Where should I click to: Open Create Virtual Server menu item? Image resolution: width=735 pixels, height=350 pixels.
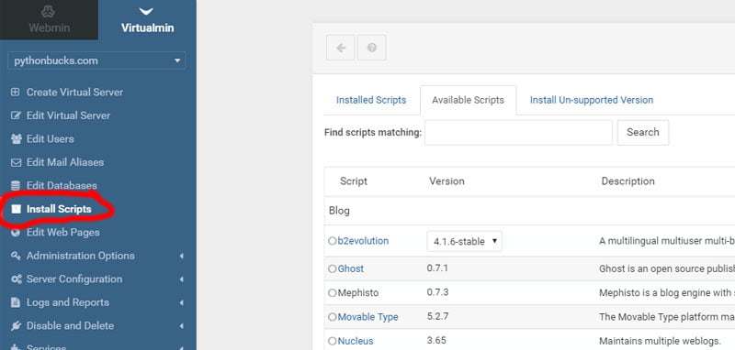74,92
